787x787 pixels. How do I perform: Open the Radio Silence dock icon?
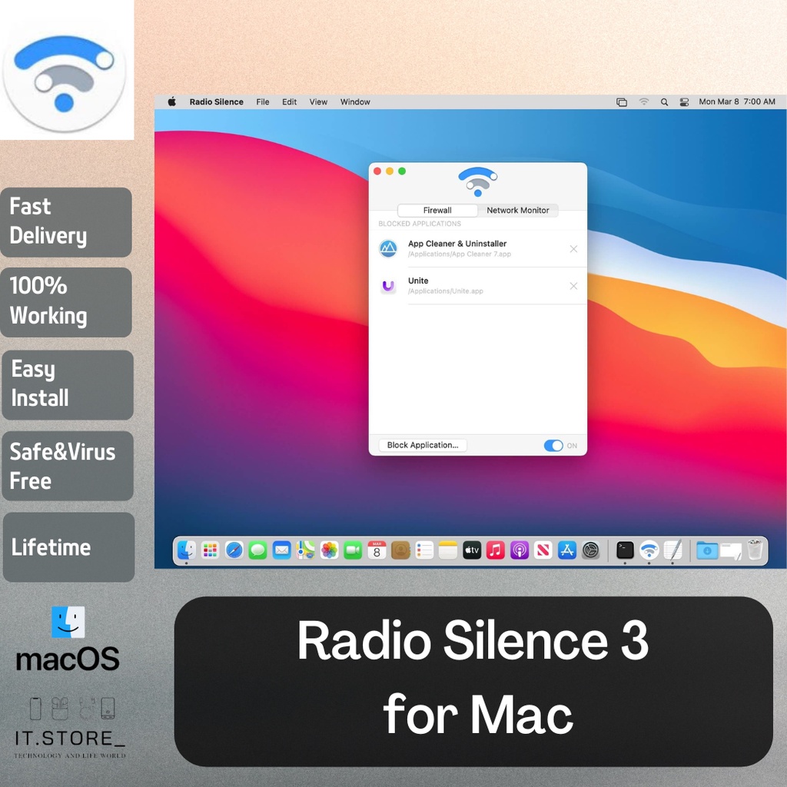tap(649, 550)
